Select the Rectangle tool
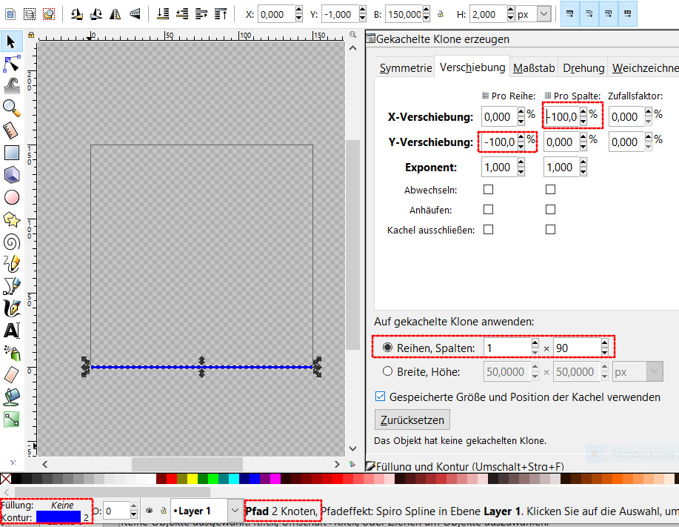679x527 pixels. (x=11, y=153)
